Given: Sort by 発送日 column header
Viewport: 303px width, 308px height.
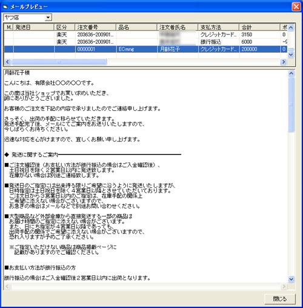Looking at the screenshot, I should (34, 27).
